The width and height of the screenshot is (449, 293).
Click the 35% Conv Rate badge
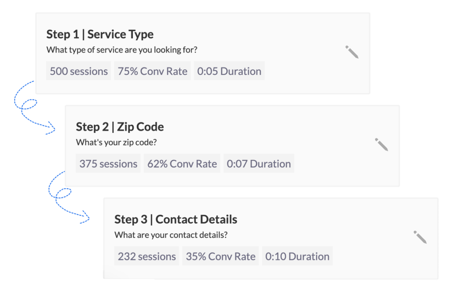pos(221,257)
